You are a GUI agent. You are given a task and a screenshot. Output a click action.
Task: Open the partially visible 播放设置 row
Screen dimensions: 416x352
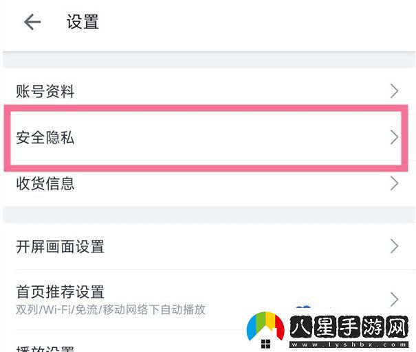45,349
